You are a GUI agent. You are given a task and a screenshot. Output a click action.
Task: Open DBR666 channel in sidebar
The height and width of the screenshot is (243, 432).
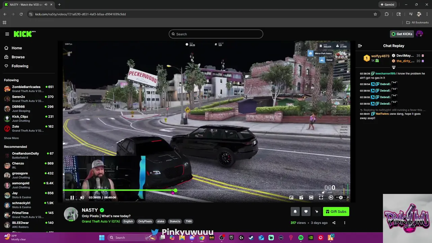29,109
